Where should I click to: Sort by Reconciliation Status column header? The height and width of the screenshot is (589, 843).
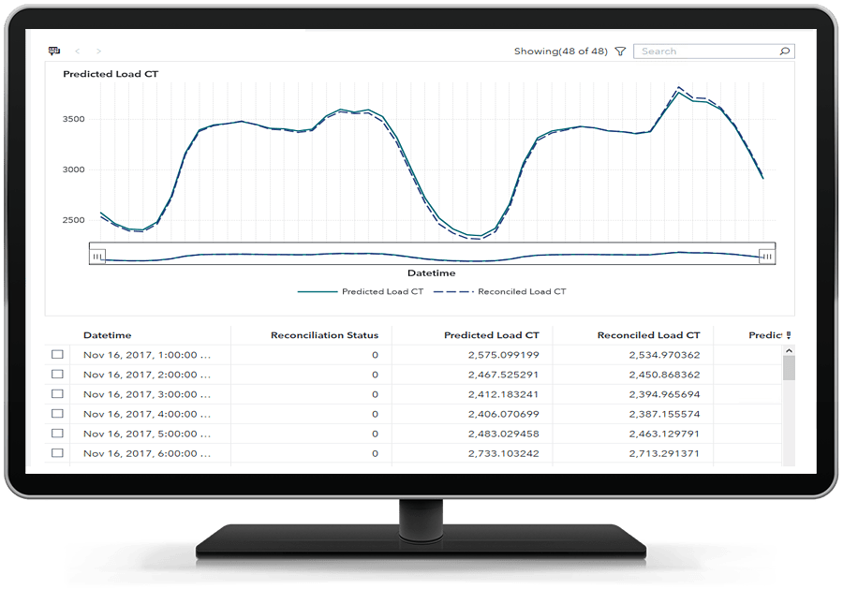(324, 335)
